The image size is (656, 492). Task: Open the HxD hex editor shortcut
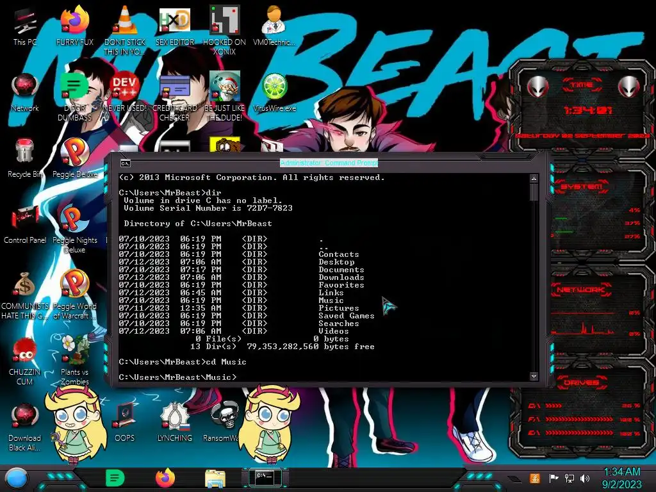pos(175,26)
